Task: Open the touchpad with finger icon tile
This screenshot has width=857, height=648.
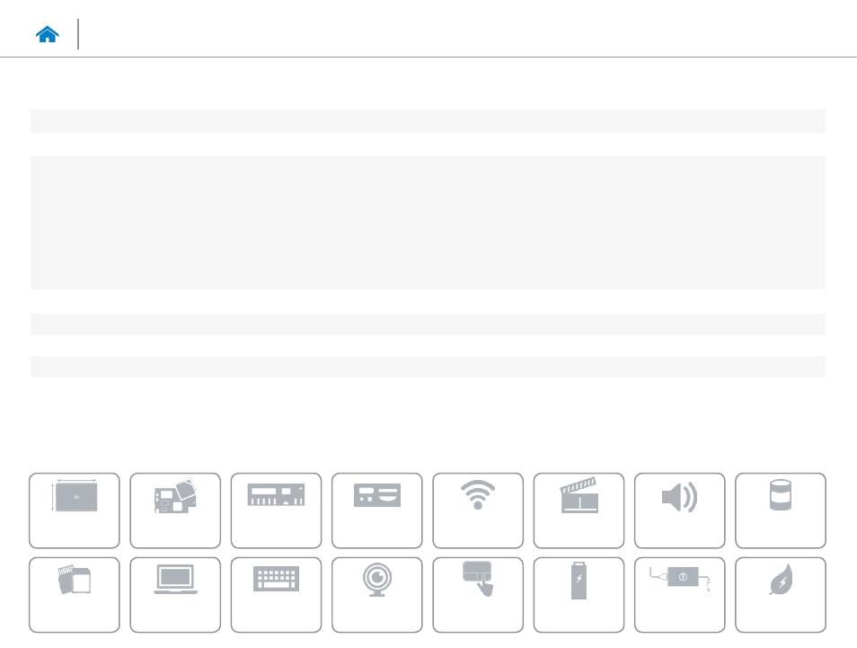Action: [478, 594]
